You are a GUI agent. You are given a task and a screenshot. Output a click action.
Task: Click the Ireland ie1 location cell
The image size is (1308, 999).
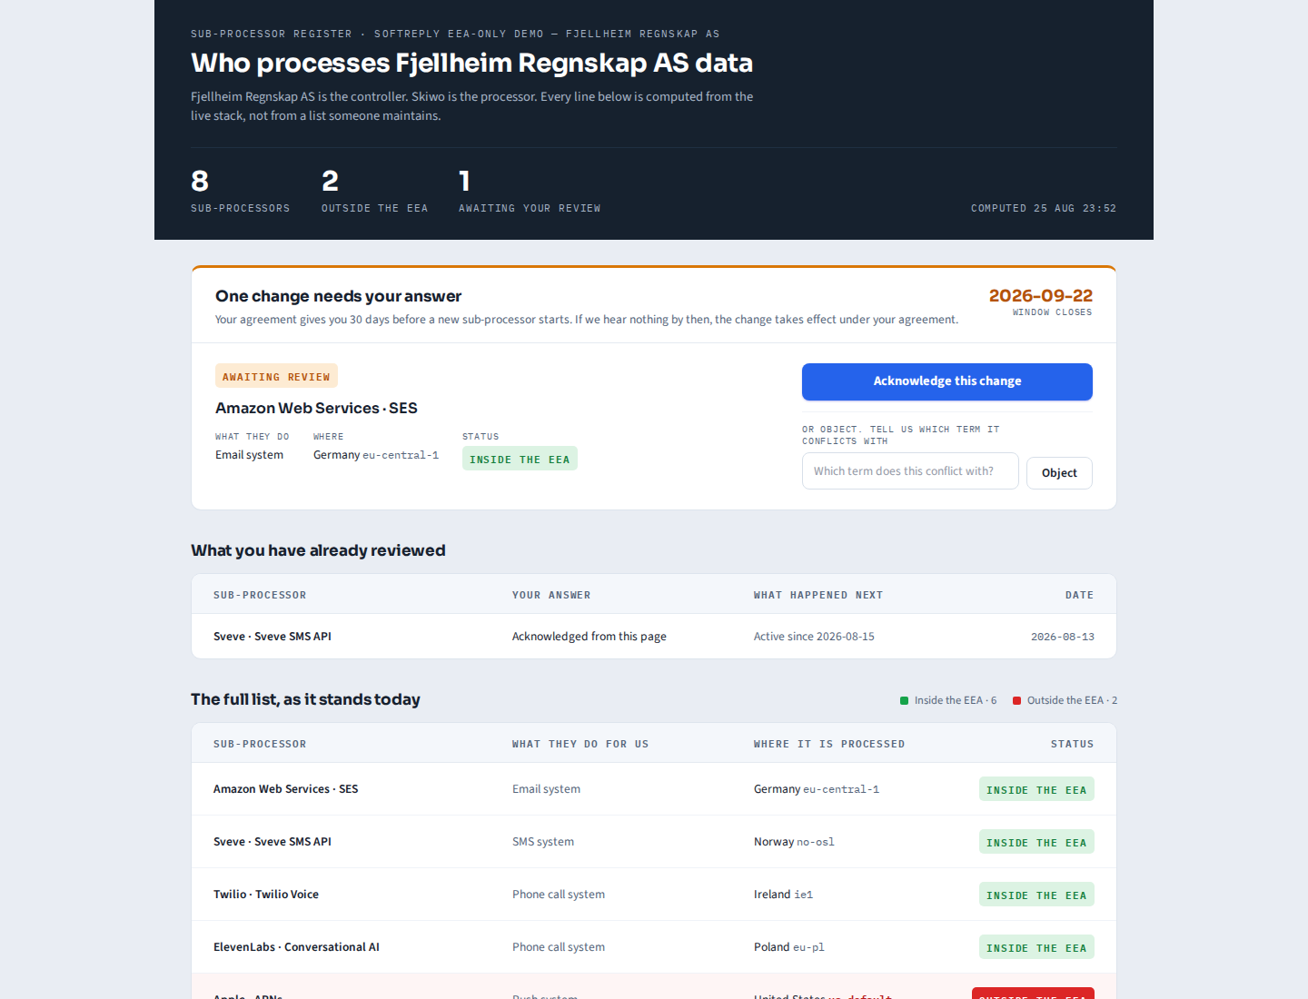pyautogui.click(x=783, y=895)
